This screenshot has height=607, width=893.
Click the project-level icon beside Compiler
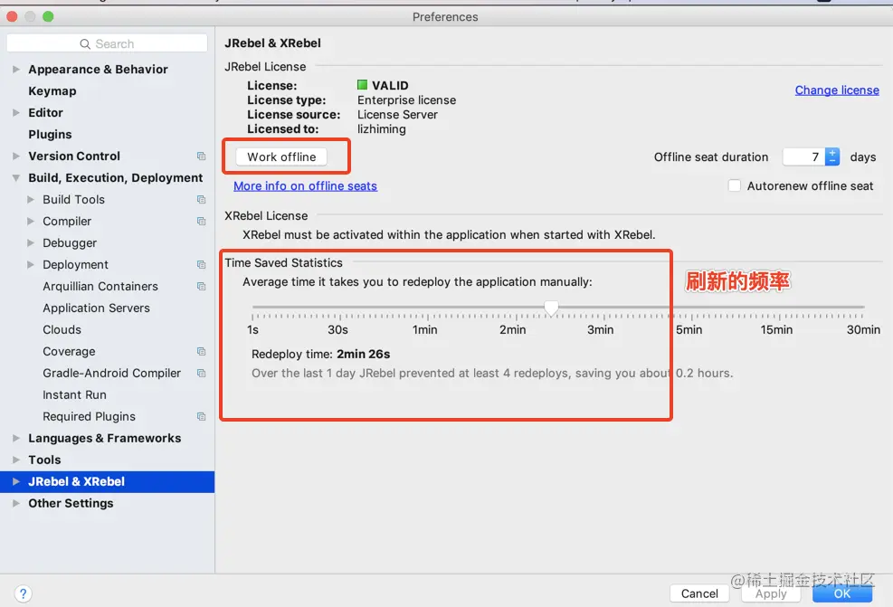click(201, 221)
